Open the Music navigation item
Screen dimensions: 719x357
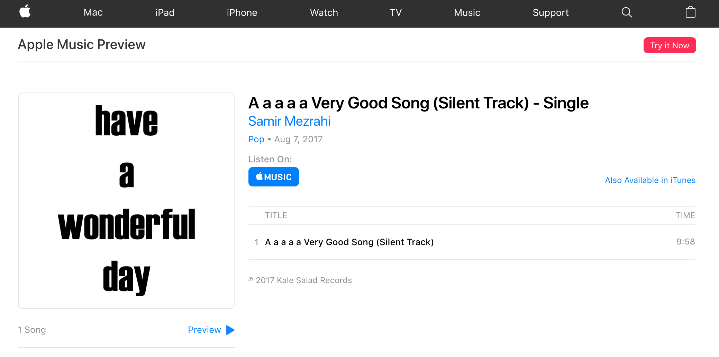(x=467, y=12)
